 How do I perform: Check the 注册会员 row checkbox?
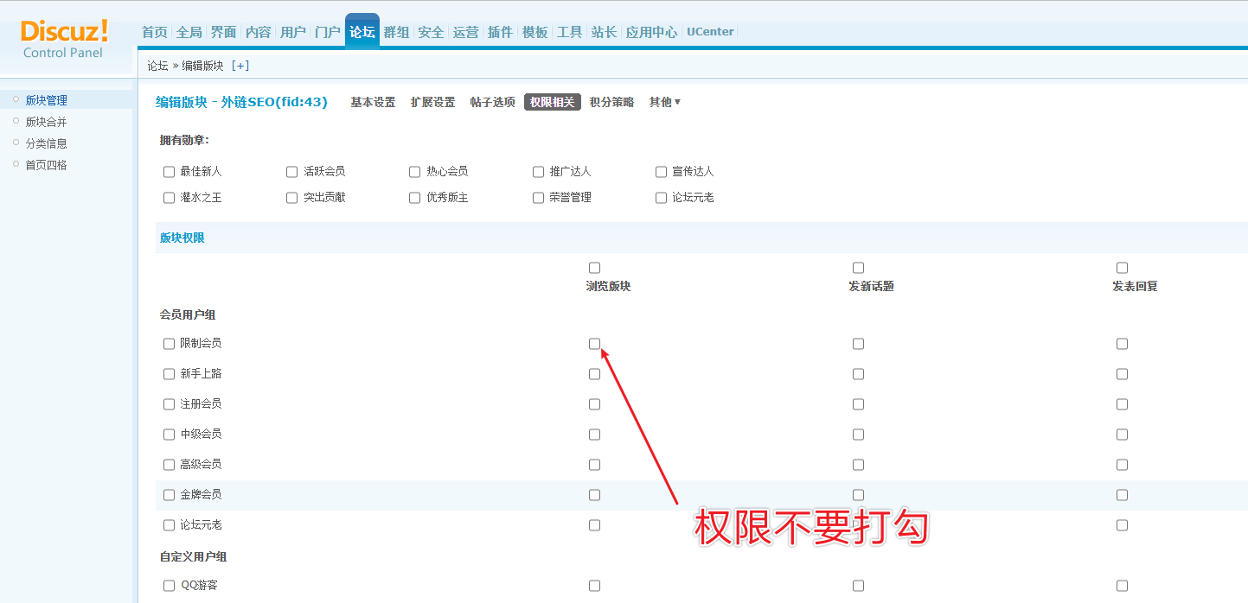[x=170, y=404]
